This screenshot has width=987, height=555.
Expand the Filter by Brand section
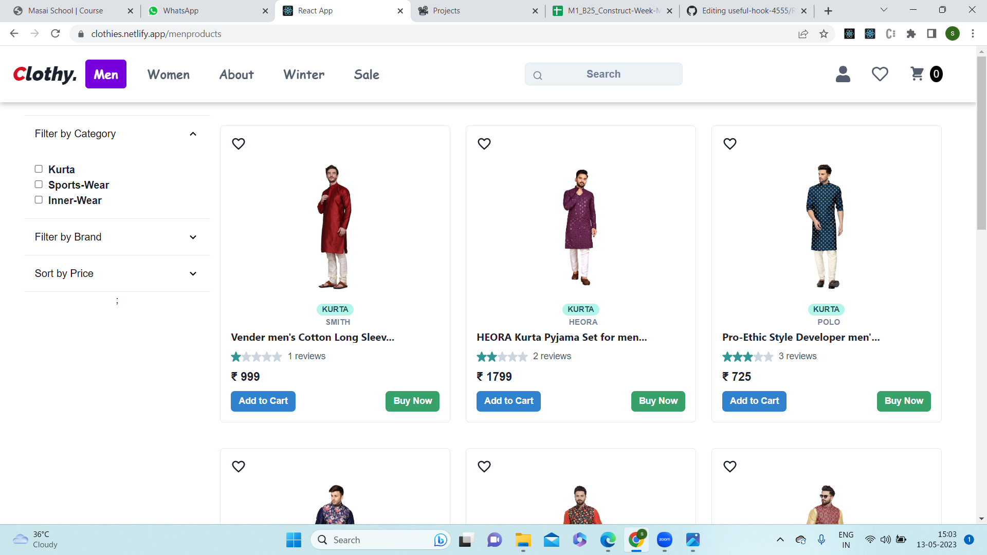pyautogui.click(x=193, y=237)
